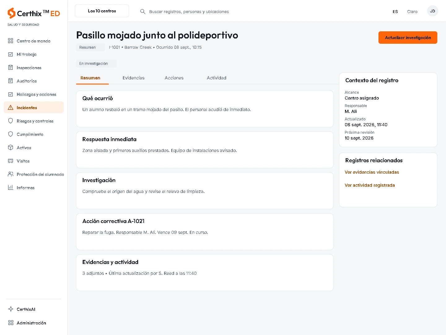This screenshot has width=446, height=335.
Task: Open Informes bar chart icon
Action: (11, 188)
